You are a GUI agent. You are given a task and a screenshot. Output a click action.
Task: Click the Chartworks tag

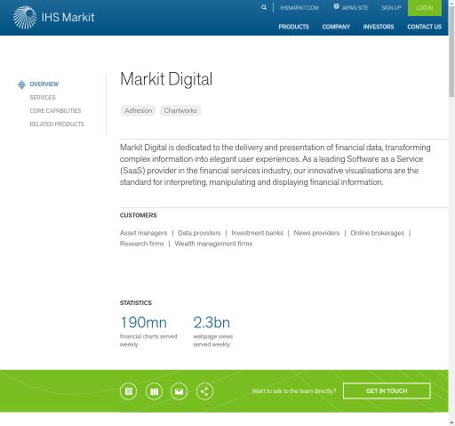pos(180,110)
